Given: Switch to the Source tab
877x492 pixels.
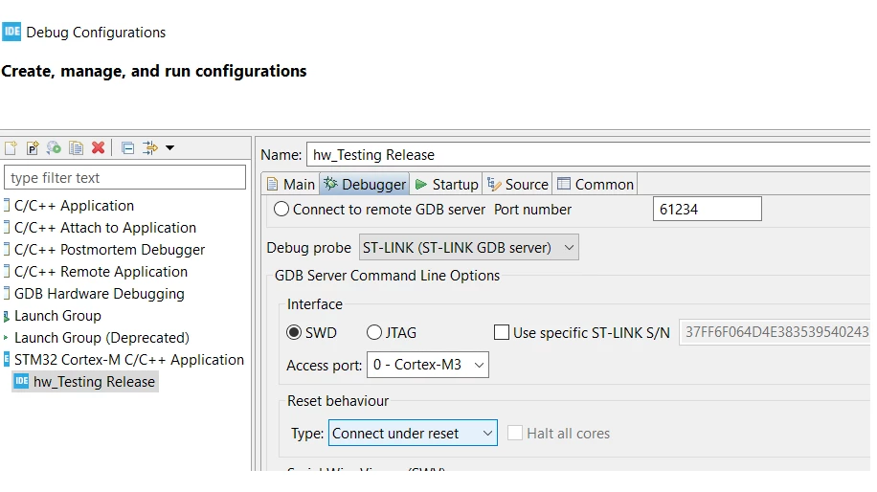Looking at the screenshot, I should click(x=517, y=185).
